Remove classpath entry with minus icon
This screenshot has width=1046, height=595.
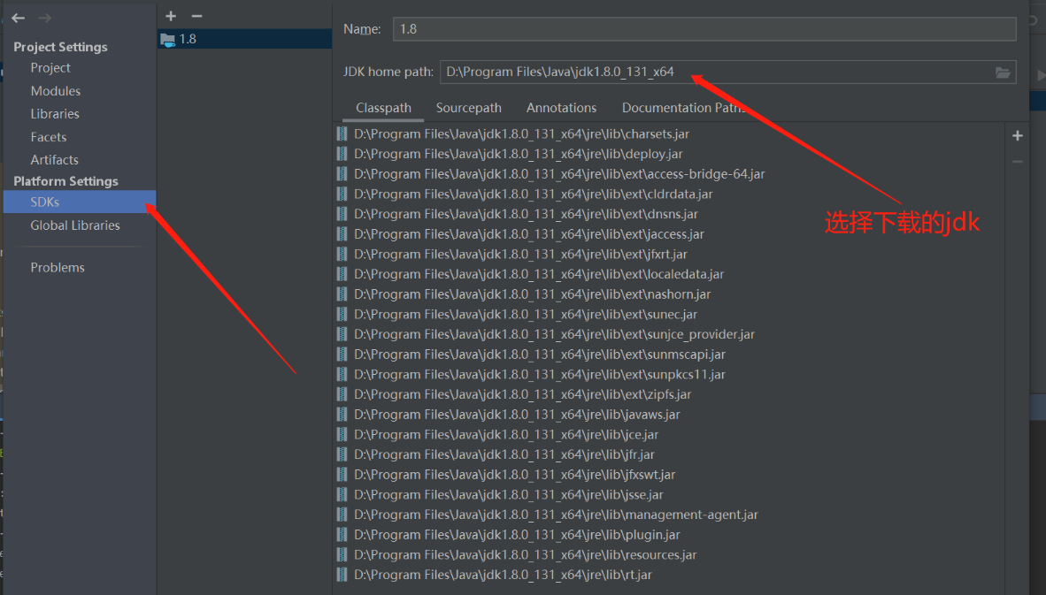1018,161
